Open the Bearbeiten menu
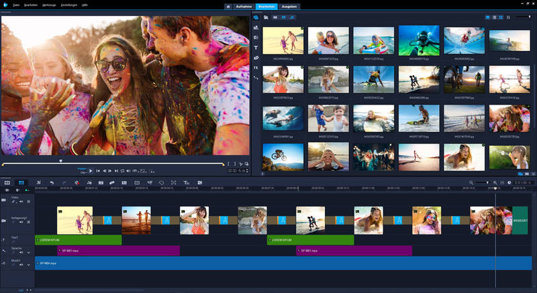Screen dimensions: 537x293 click(x=31, y=5)
